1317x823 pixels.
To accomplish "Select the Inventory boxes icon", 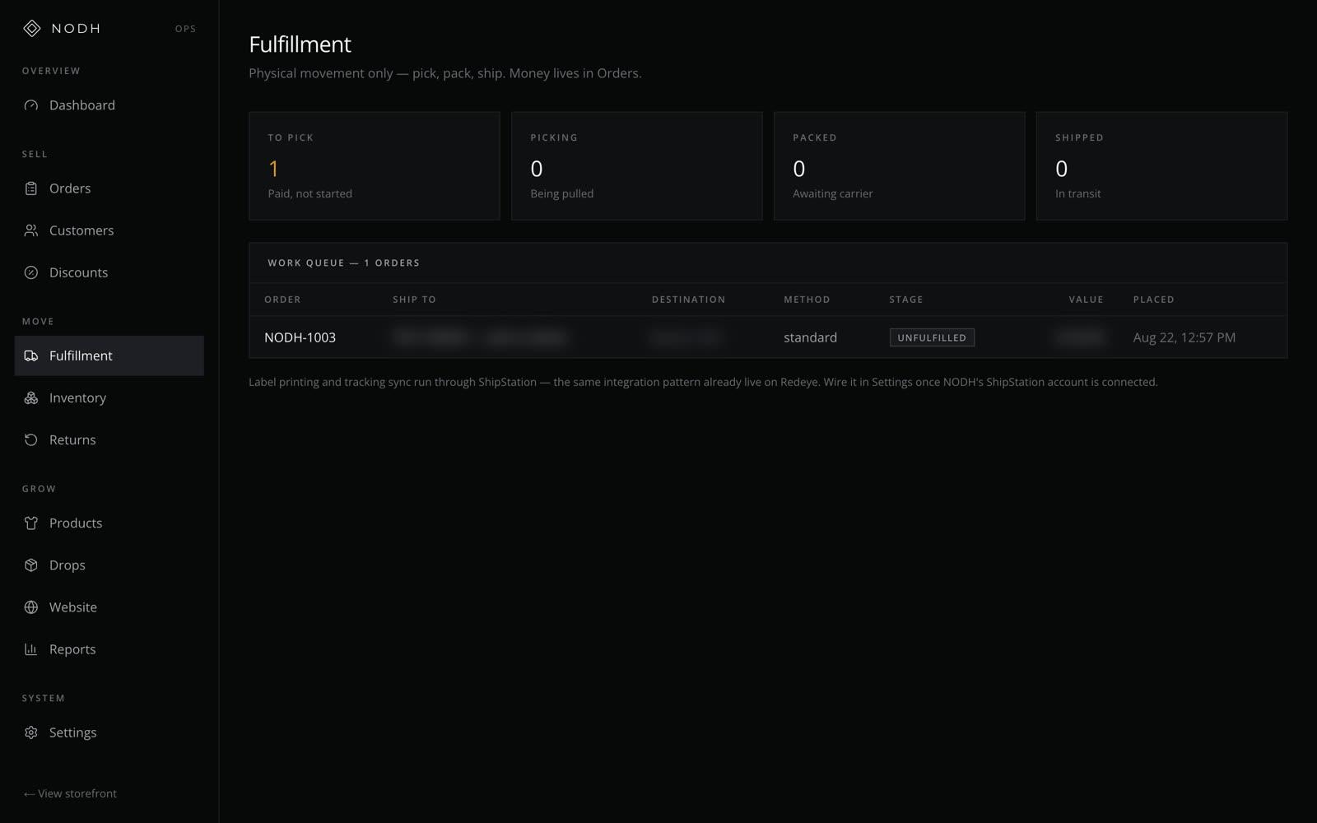I will 31,398.
